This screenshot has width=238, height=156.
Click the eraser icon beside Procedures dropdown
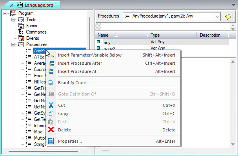pyautogui.click(x=228, y=16)
